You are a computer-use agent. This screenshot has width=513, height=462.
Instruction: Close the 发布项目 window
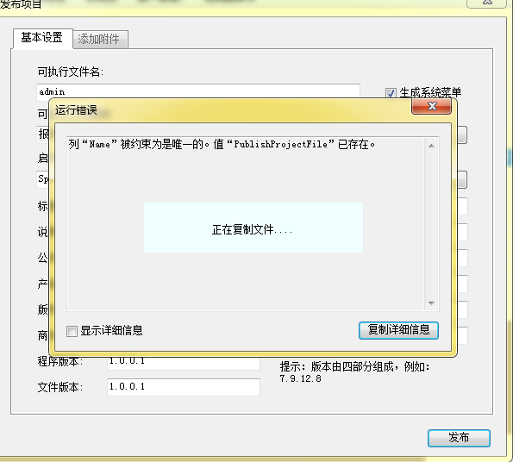(x=487, y=3)
